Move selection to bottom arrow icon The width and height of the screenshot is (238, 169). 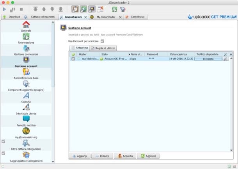click(x=60, y=9)
